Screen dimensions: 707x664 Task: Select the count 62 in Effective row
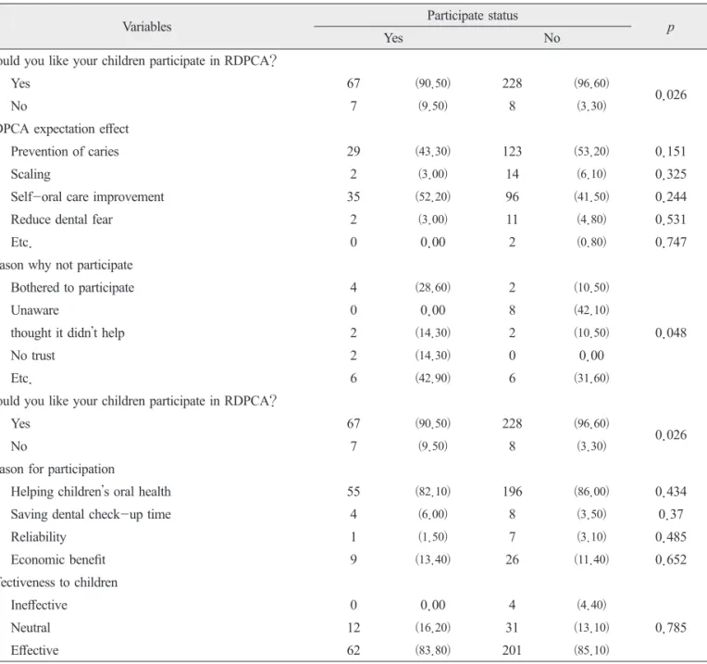[353, 650]
